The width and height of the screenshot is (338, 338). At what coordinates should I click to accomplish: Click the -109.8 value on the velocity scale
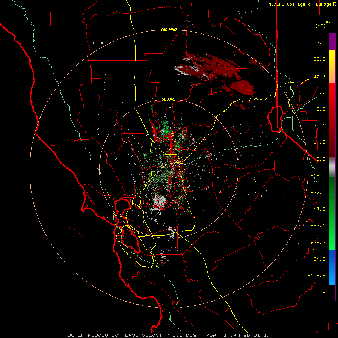[317, 276]
